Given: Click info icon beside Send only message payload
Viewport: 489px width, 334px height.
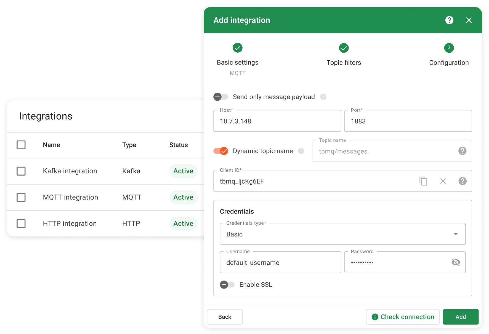Looking at the screenshot, I should pyautogui.click(x=323, y=97).
